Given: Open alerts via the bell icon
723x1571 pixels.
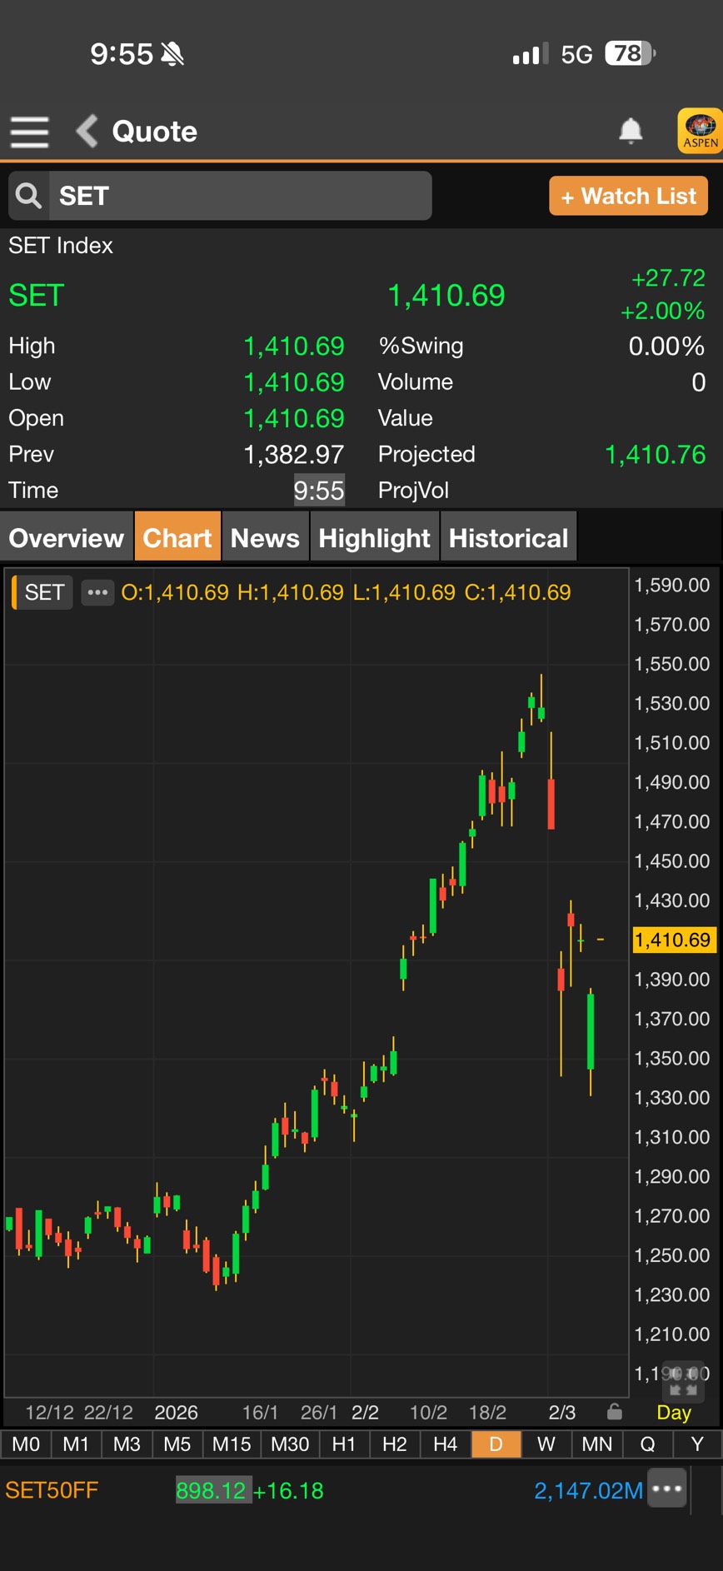Looking at the screenshot, I should click(x=631, y=131).
